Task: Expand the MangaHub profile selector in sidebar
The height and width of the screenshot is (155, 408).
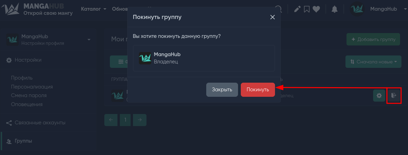Action: [48, 40]
